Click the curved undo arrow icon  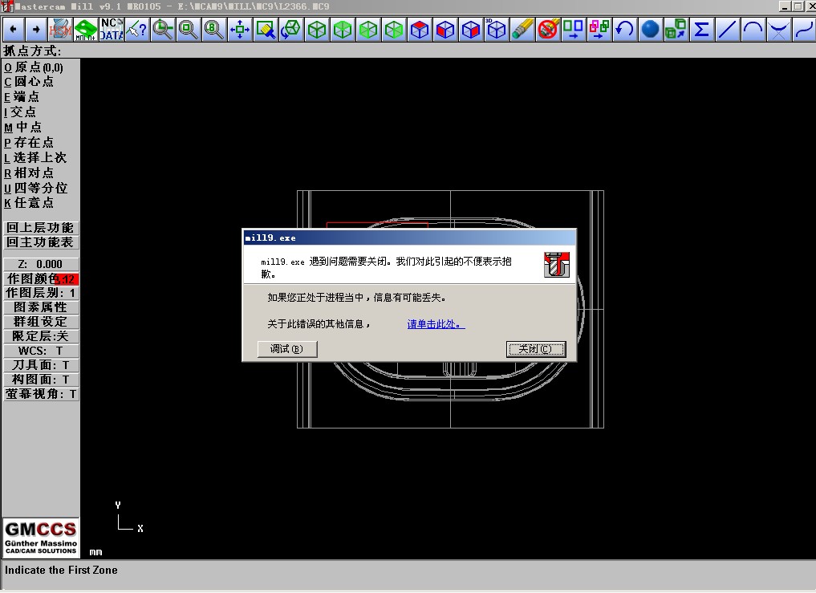coord(624,29)
